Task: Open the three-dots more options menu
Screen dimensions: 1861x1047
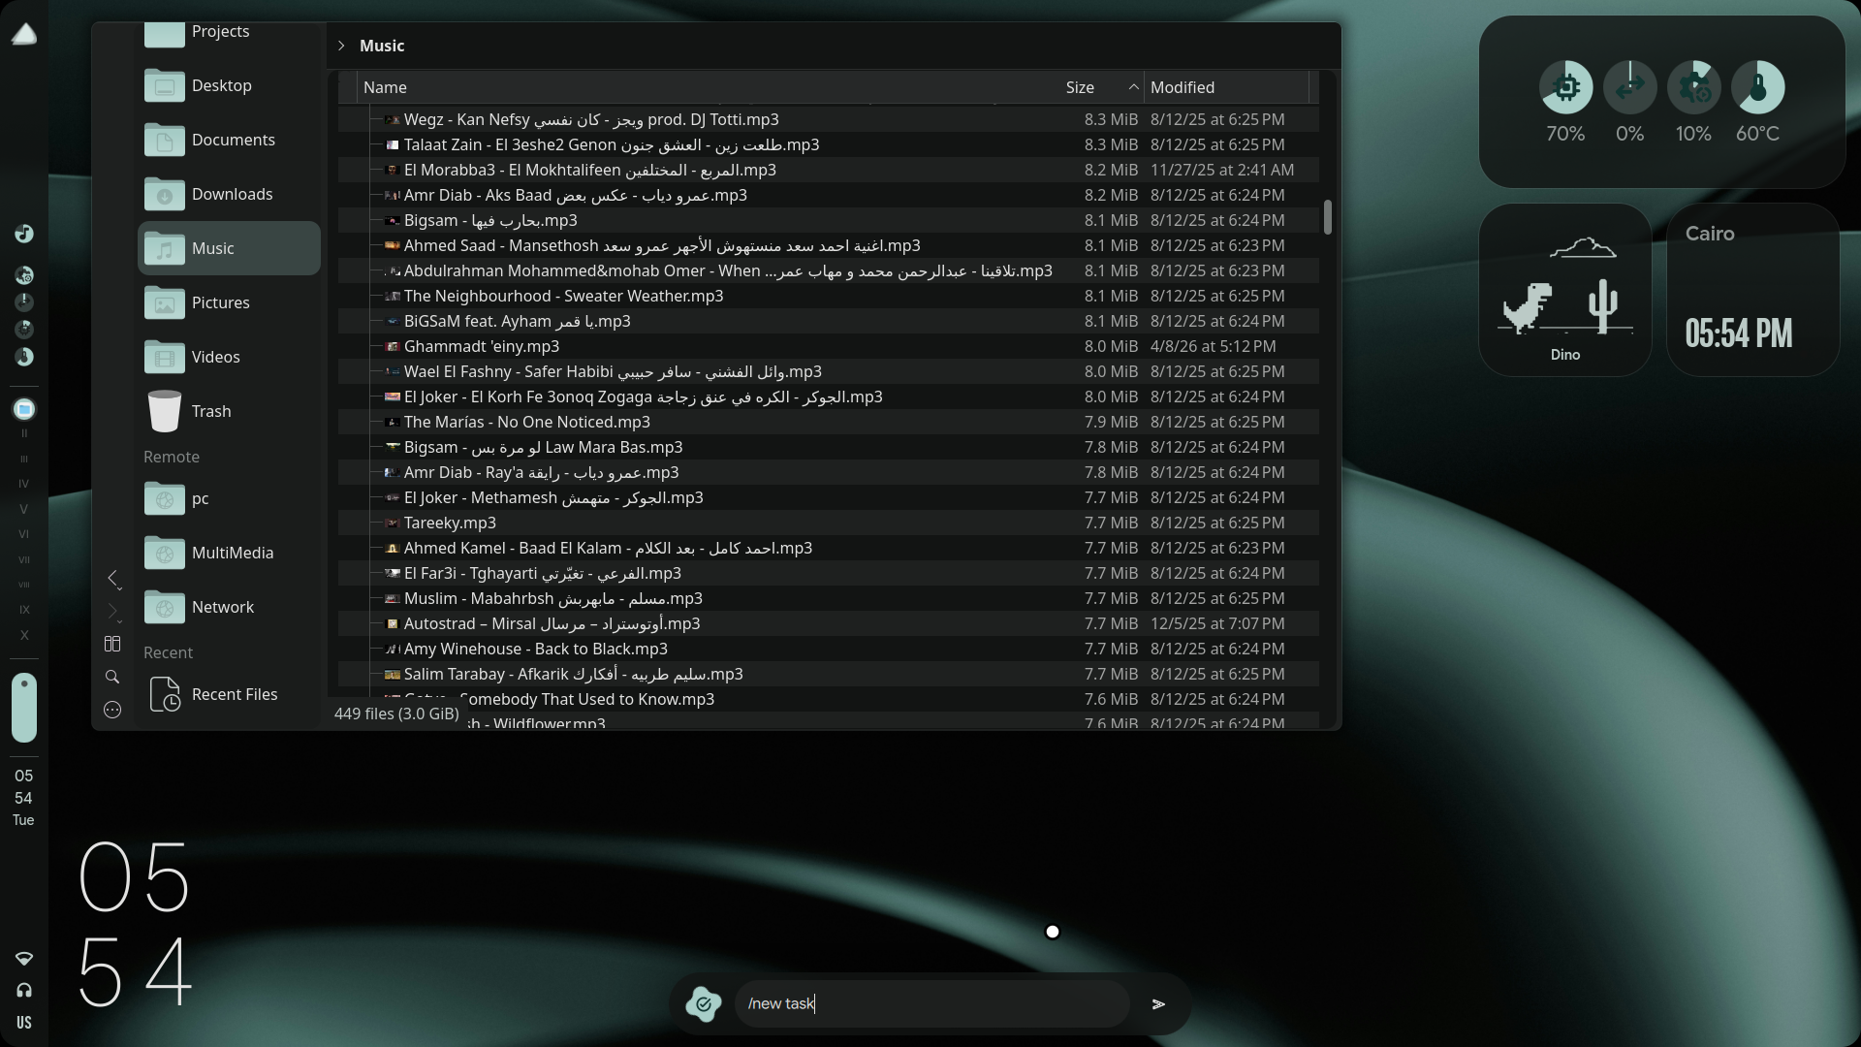Action: click(x=112, y=710)
